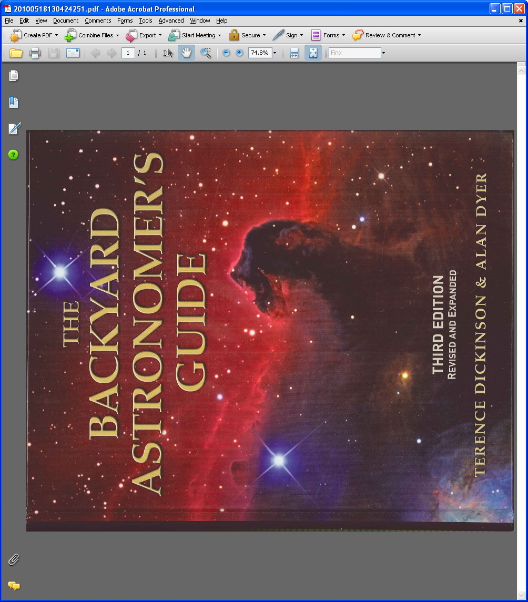Open the View menu
Viewport: 528px width, 602px height.
pos(41,21)
